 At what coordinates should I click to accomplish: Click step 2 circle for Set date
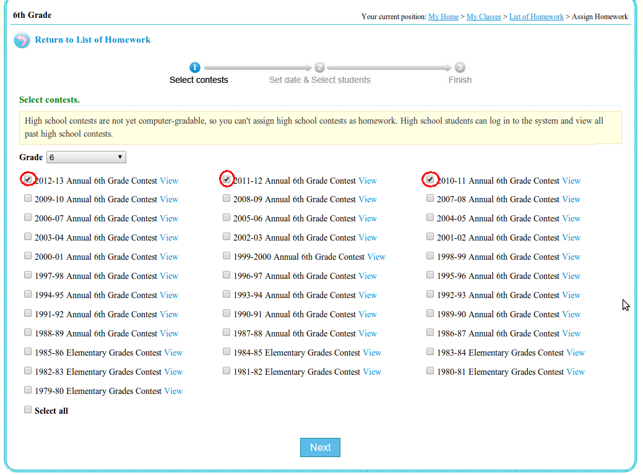tap(319, 67)
